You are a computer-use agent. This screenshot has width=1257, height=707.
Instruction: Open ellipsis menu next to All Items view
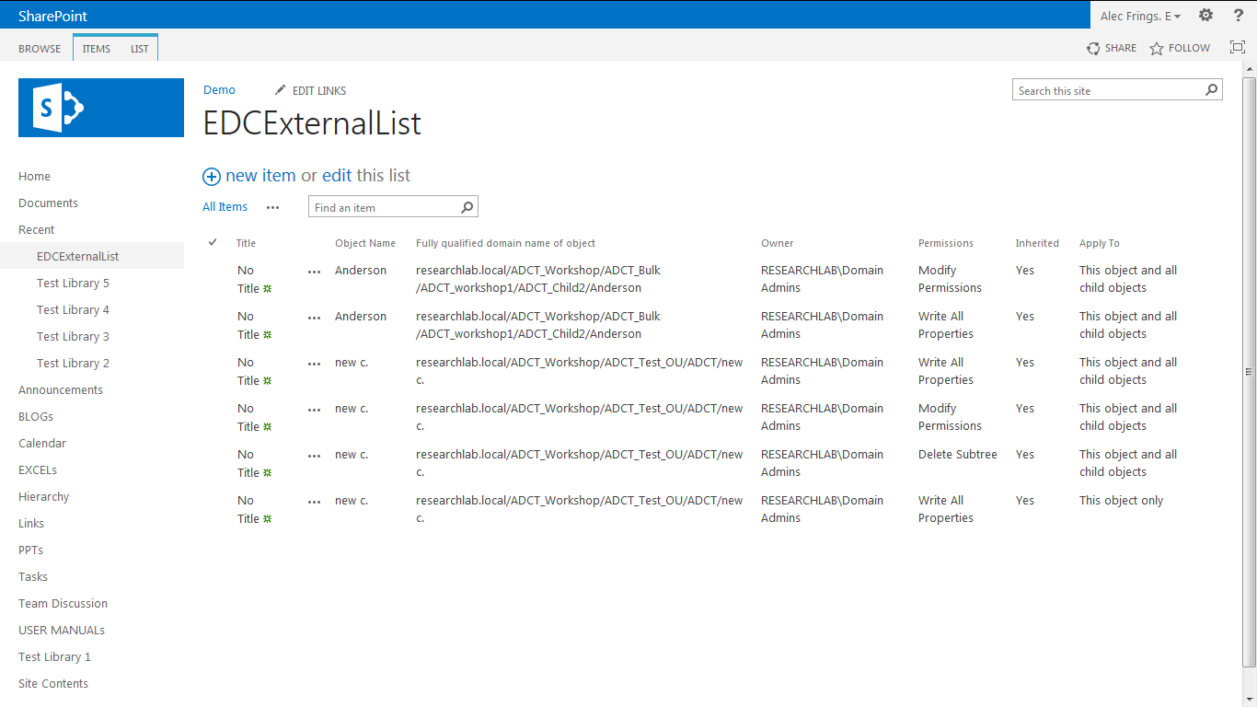272,207
